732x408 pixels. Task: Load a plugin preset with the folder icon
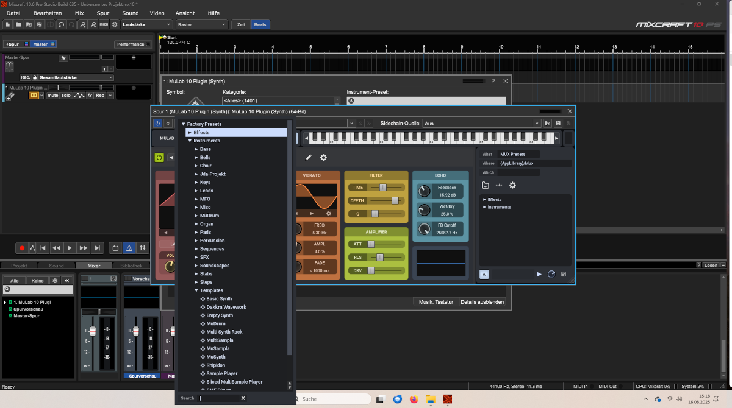(548, 123)
